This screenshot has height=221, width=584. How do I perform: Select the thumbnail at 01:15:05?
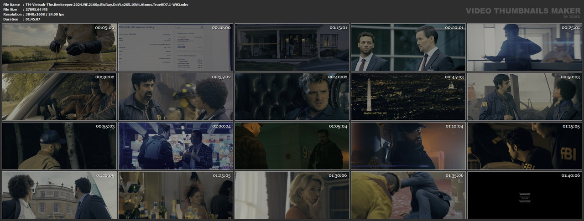tap(524, 146)
